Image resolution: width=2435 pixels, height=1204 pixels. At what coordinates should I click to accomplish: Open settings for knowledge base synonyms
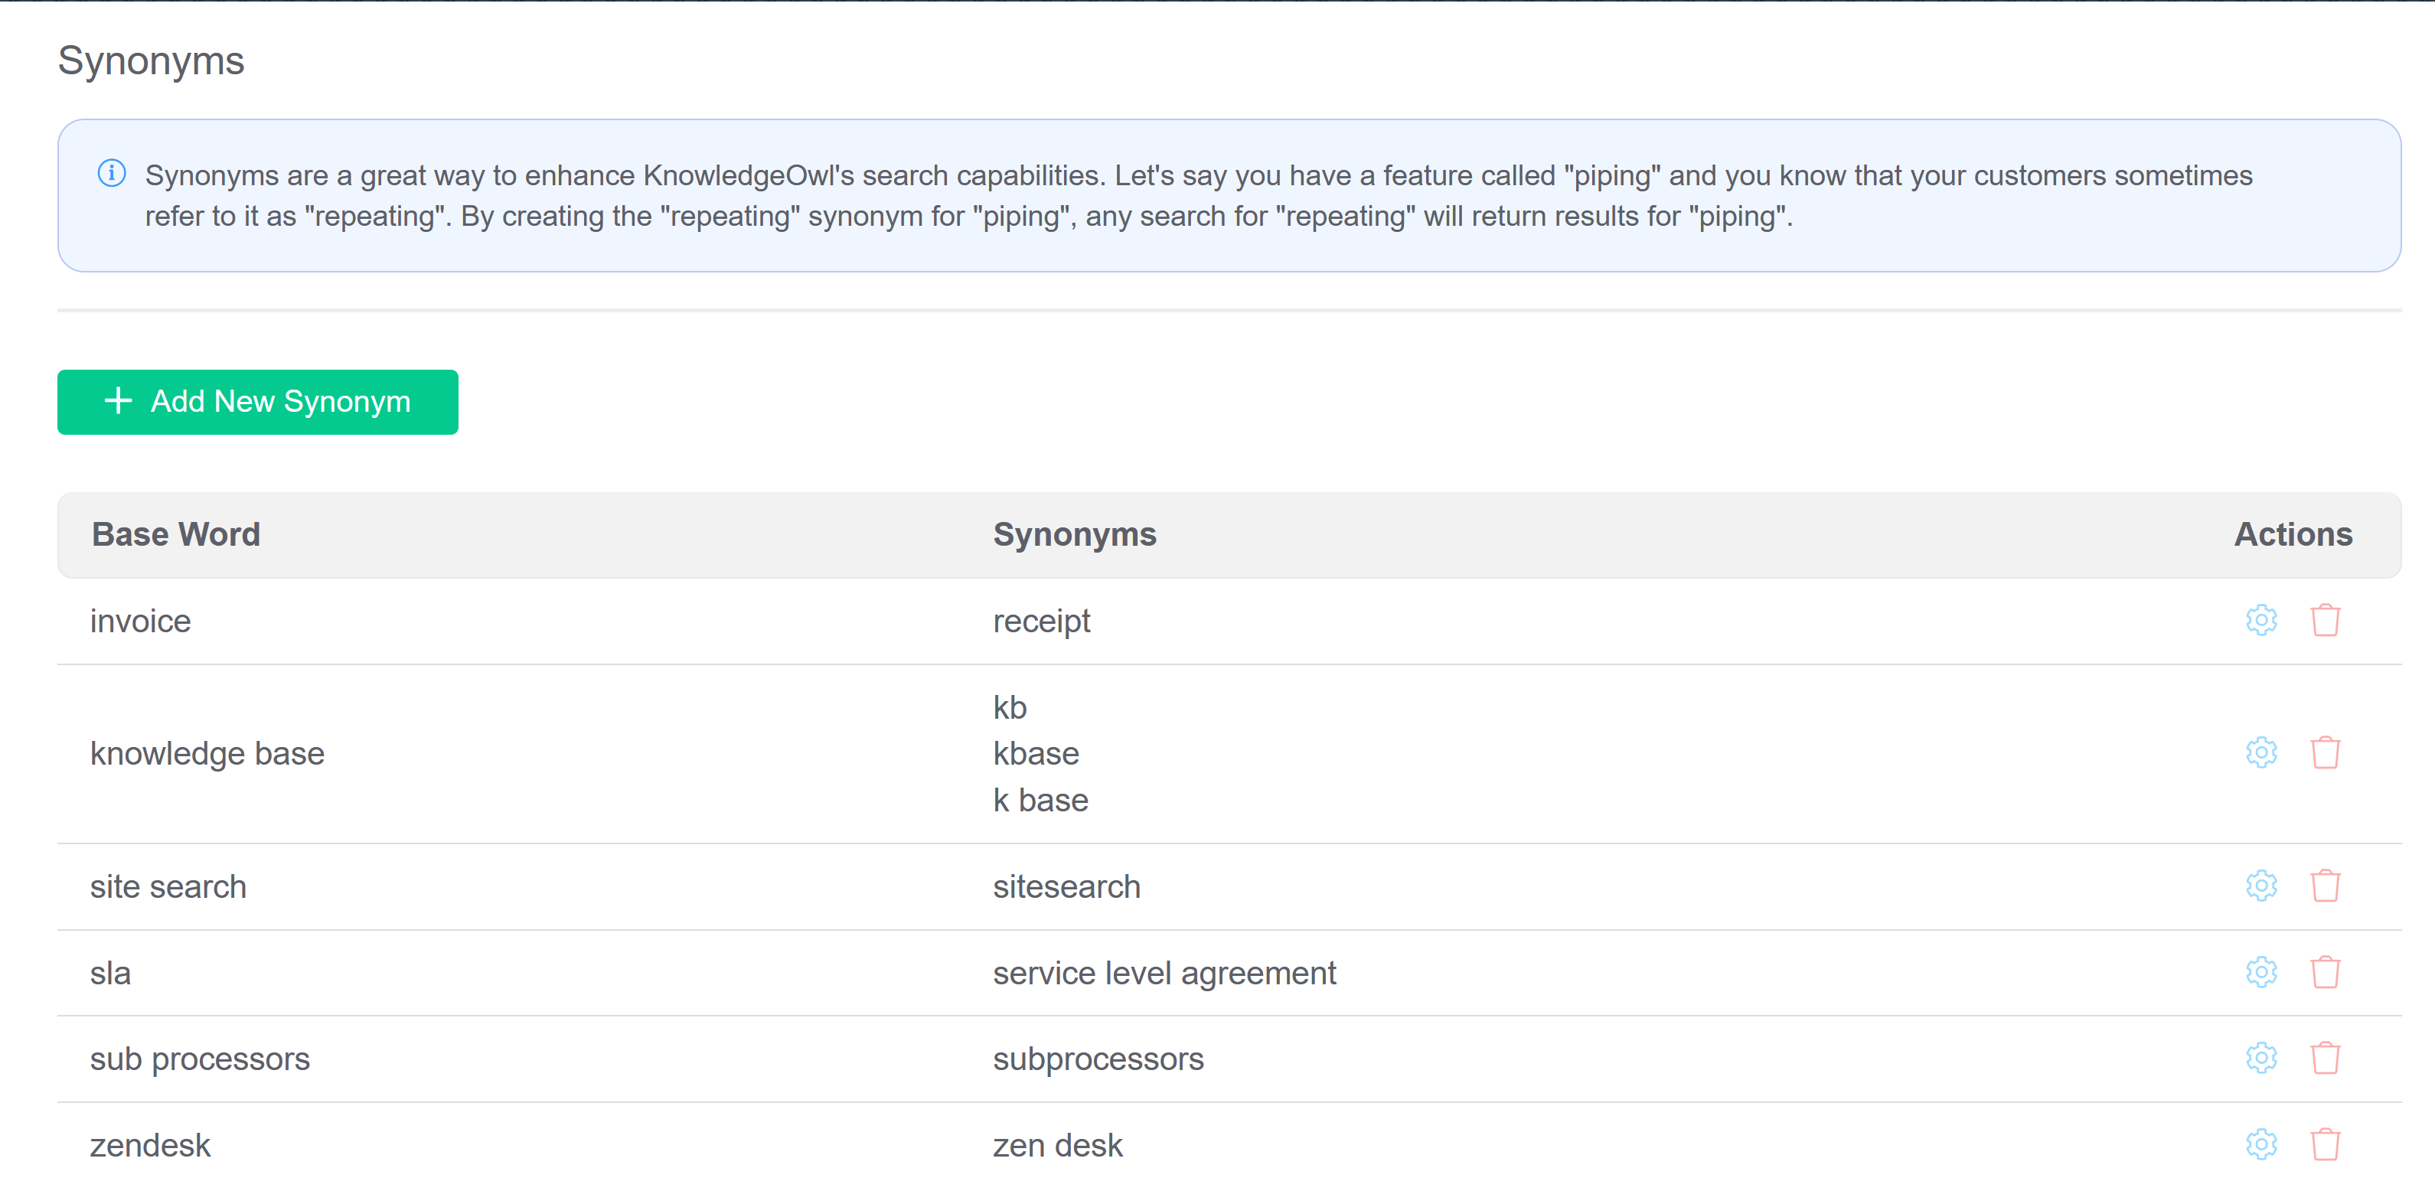point(2260,753)
